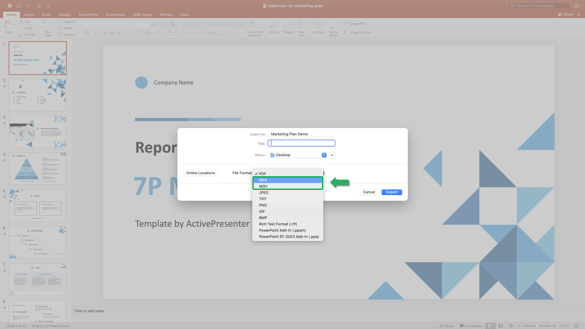The width and height of the screenshot is (585, 329).
Task: Expand the save dialog chevron button
Action: (332, 155)
